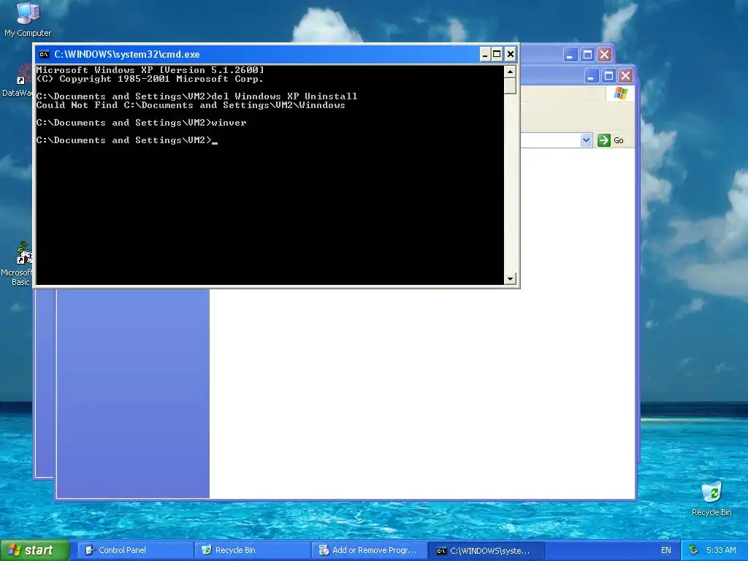This screenshot has height=561, width=748.
Task: Switch to Control Panel taskbar button
Action: click(x=134, y=550)
